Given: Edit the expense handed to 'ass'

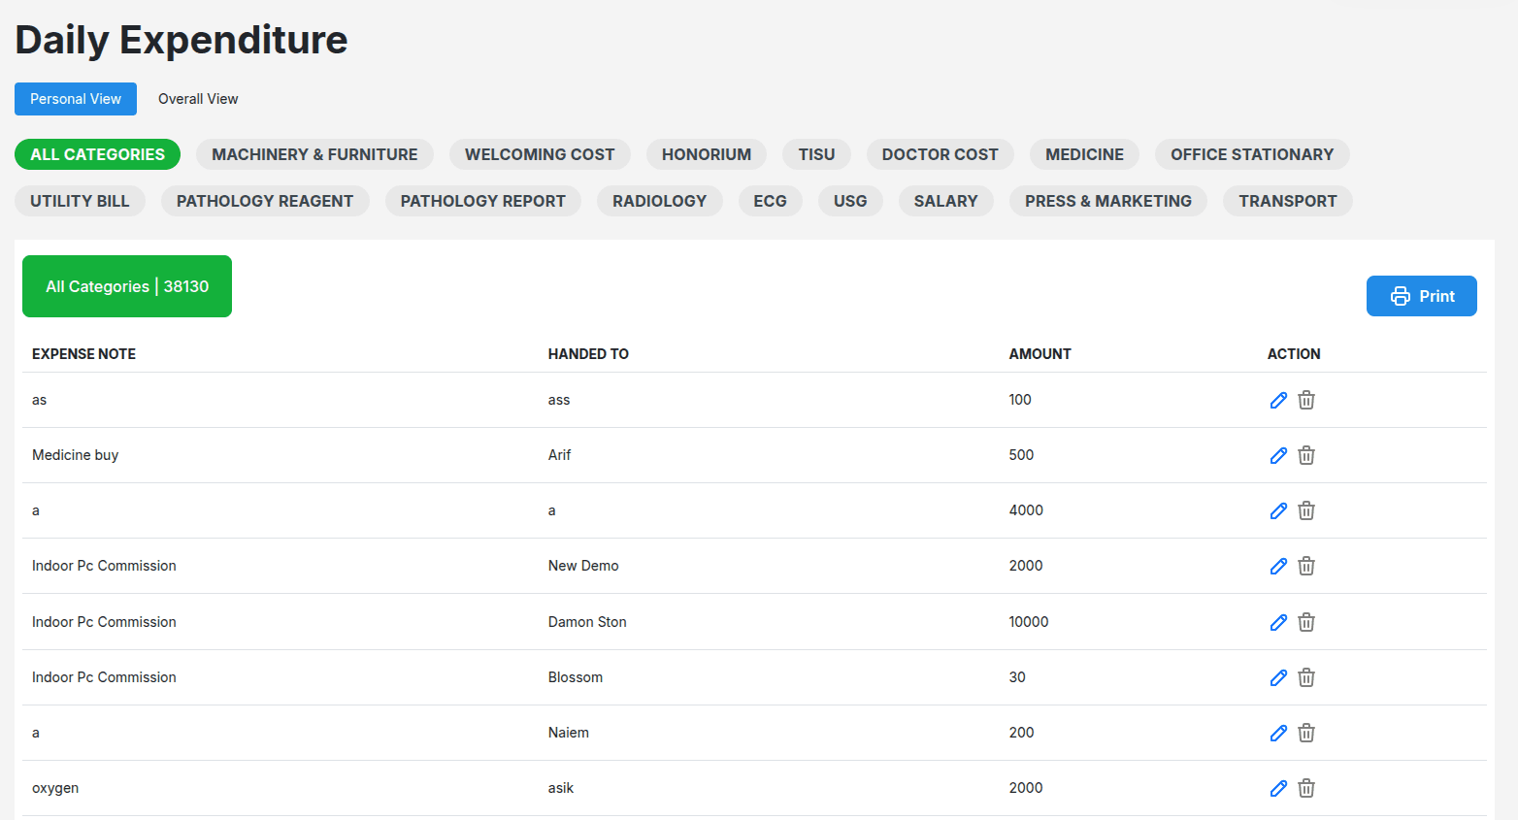Looking at the screenshot, I should click(1278, 400).
